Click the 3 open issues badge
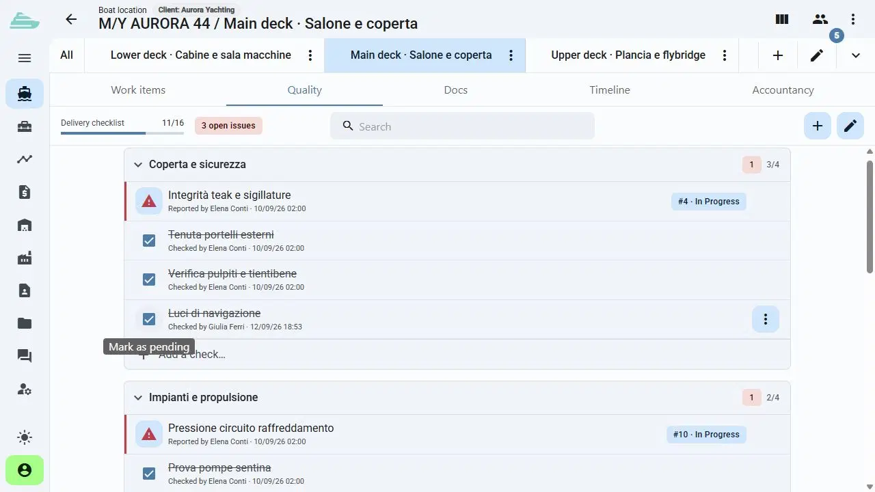Viewport: 875px width, 492px height. point(228,126)
